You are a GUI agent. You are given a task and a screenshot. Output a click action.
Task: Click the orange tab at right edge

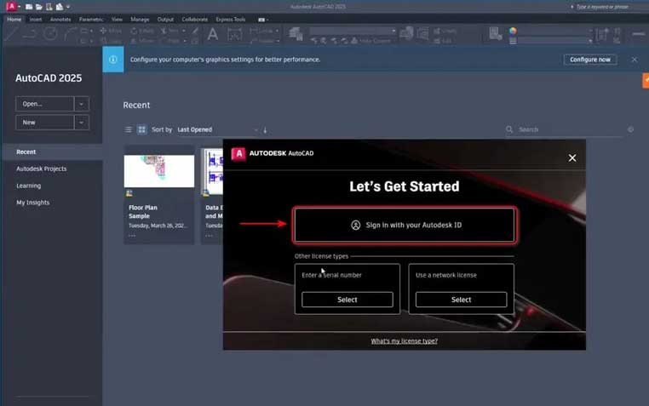[646, 81]
